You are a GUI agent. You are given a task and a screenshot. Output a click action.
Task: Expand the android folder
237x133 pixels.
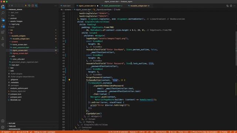[14, 18]
